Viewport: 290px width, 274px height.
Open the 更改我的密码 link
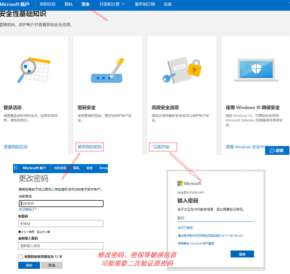click(x=90, y=147)
